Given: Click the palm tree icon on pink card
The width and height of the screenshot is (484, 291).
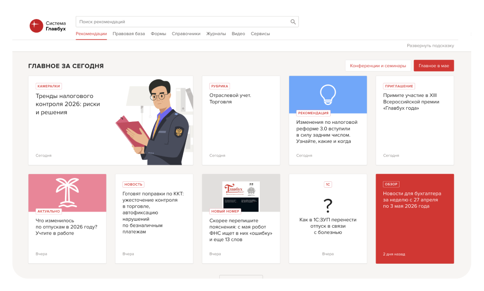Looking at the screenshot, I should tap(67, 193).
